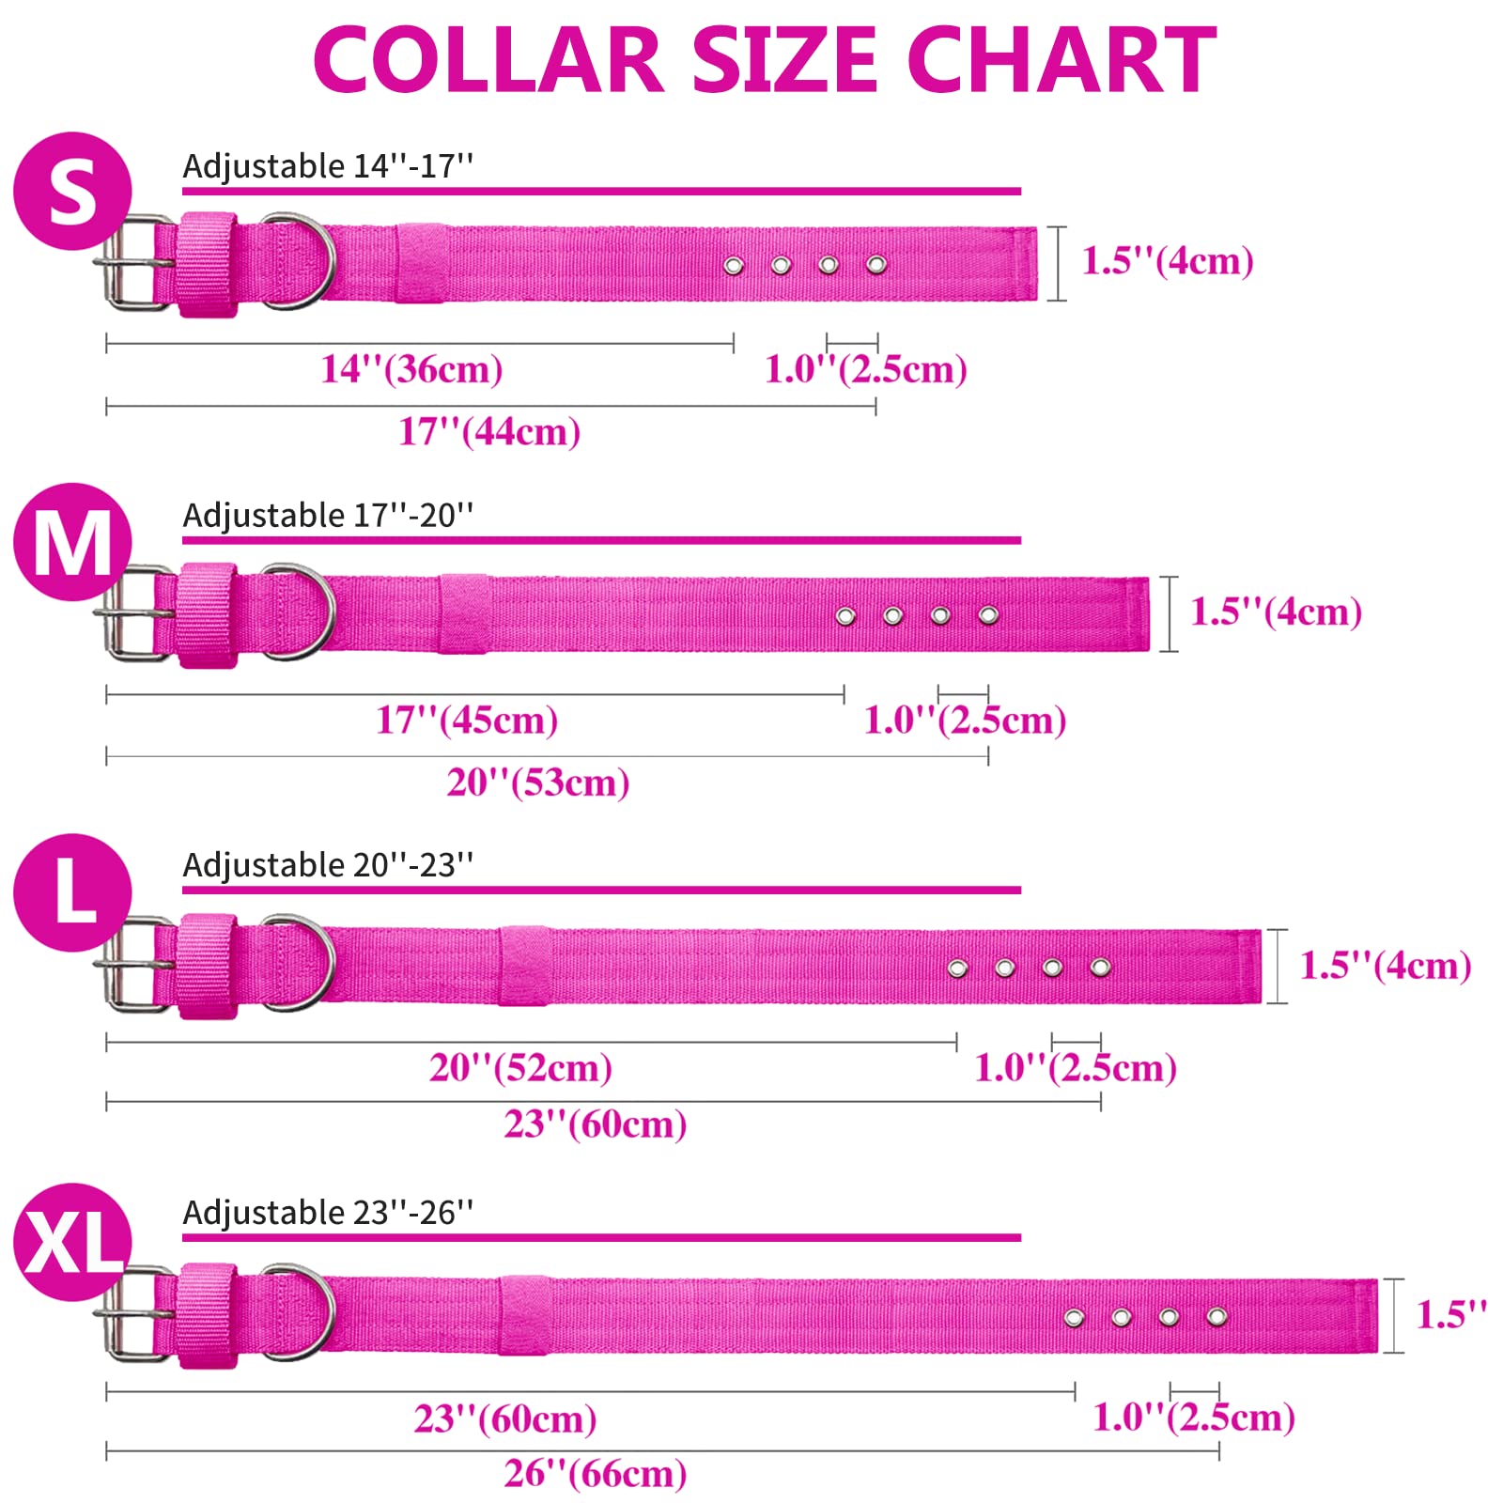Click the 1.0''(2.5cm) hole spacing label under M collar
The image size is (1503, 1503).
coord(965,721)
